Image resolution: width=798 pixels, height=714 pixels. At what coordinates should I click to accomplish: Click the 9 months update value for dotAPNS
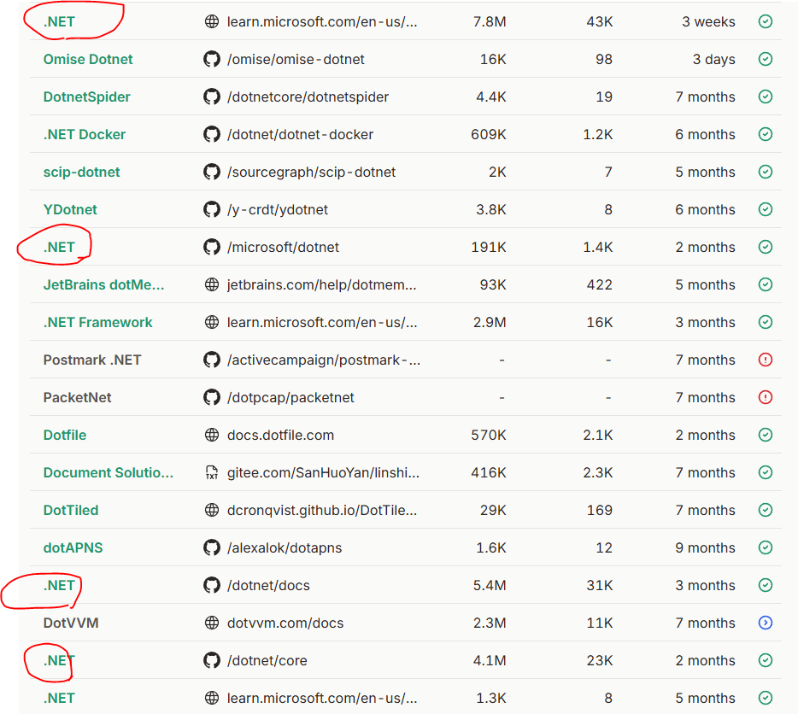(705, 548)
